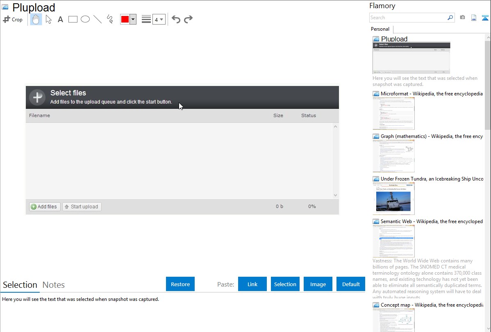Pick the ellipse drawing tool
491x332 pixels.
85,19
